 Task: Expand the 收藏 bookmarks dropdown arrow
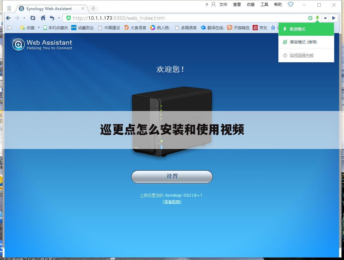tap(39, 28)
